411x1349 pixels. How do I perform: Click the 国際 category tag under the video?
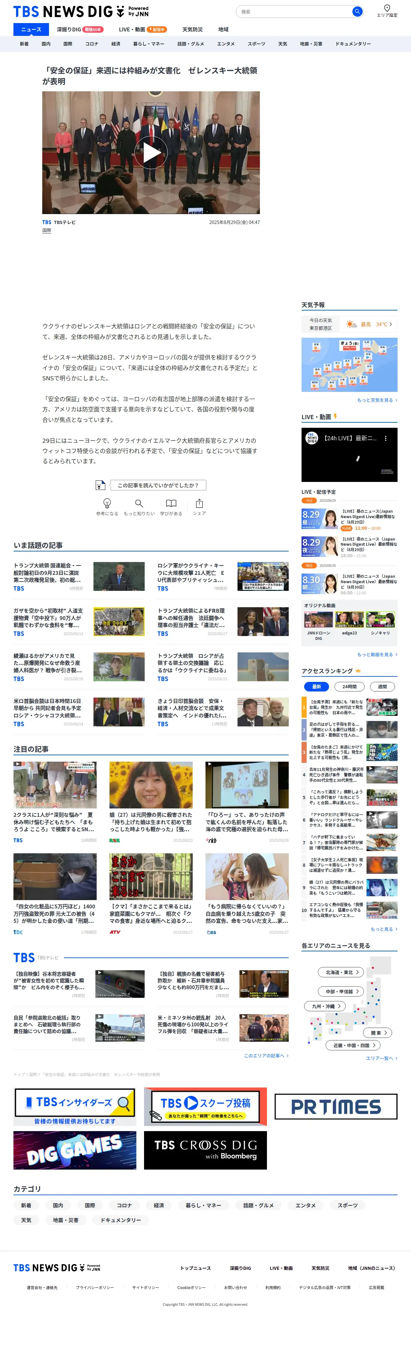(x=46, y=230)
